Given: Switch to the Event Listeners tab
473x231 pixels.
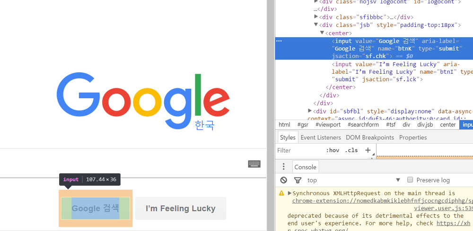Looking at the screenshot, I should coord(321,137).
